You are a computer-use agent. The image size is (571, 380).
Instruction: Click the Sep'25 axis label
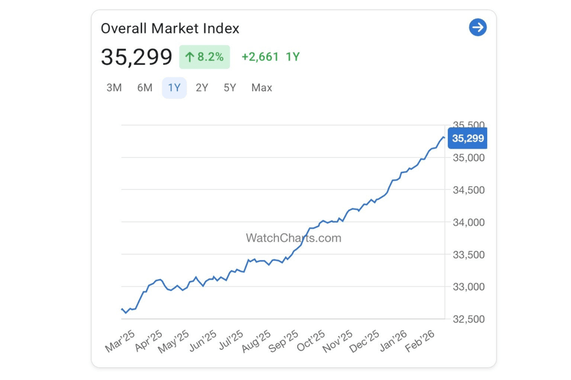pyautogui.click(x=284, y=341)
